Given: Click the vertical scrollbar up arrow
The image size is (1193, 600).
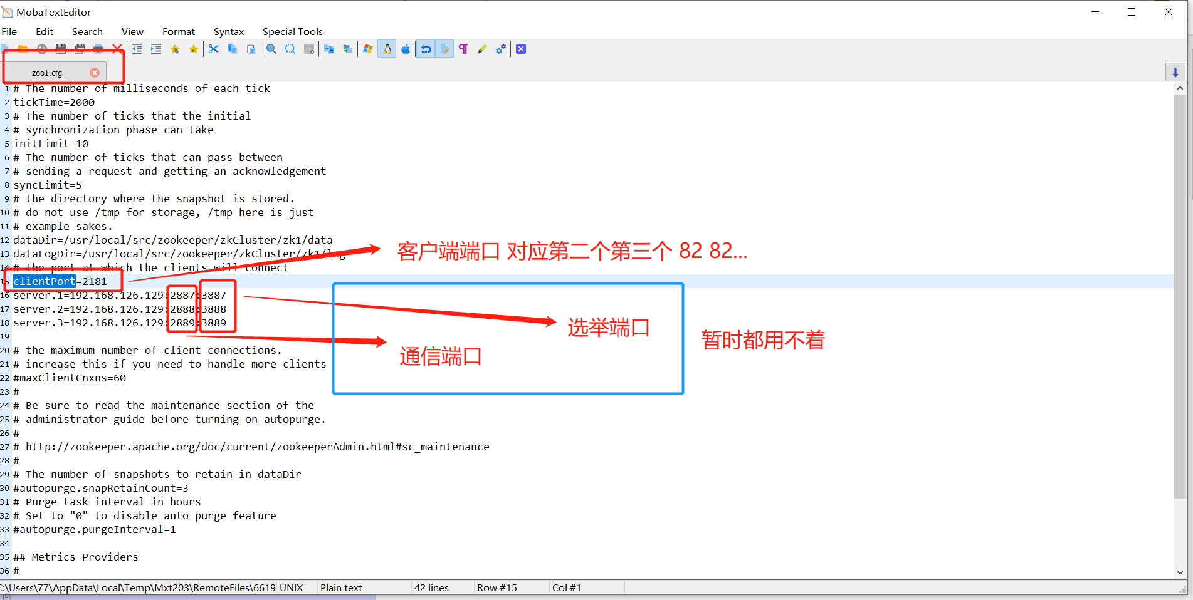Looking at the screenshot, I should [x=1180, y=88].
